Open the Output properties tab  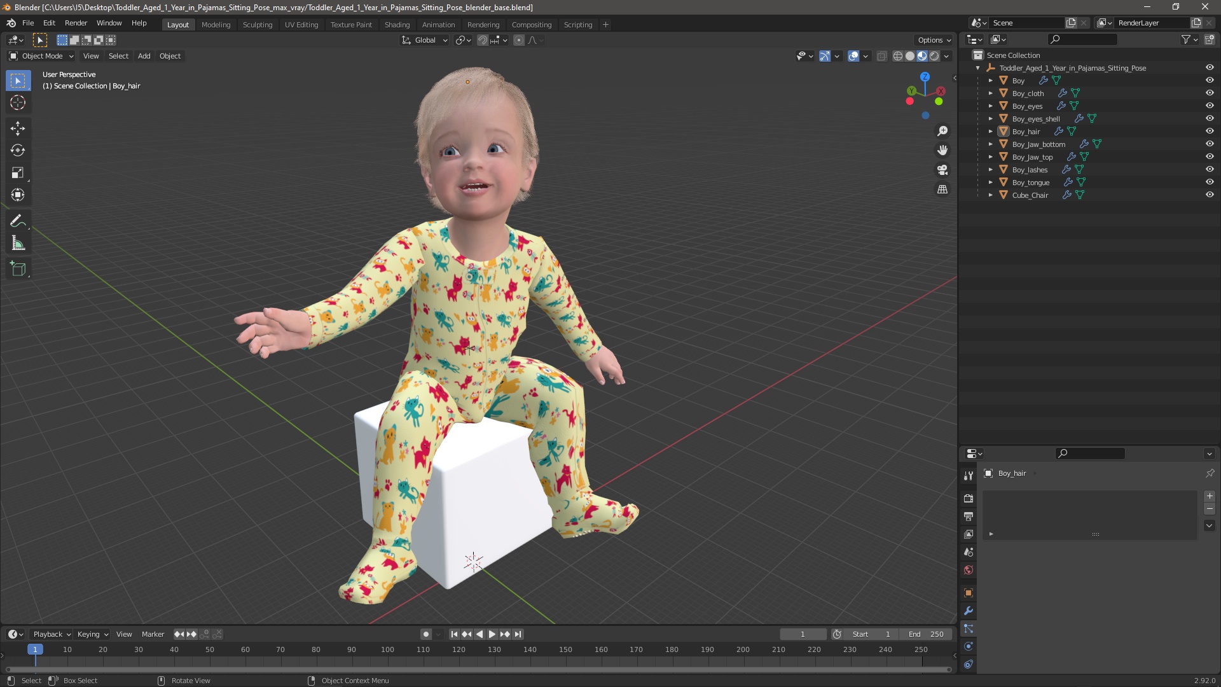point(968,516)
